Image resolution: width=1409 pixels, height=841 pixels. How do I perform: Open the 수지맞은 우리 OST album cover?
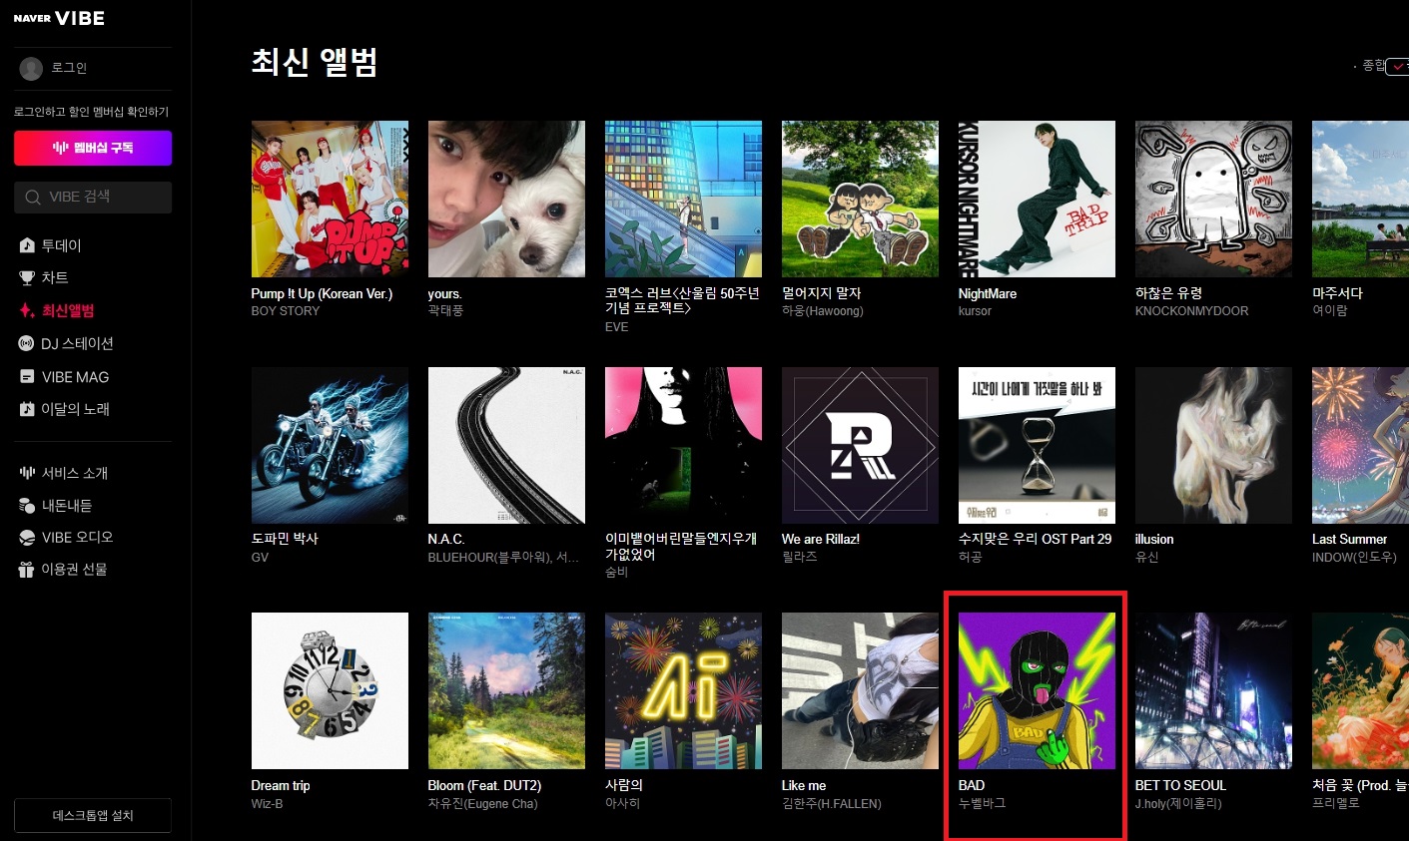[x=1037, y=445]
